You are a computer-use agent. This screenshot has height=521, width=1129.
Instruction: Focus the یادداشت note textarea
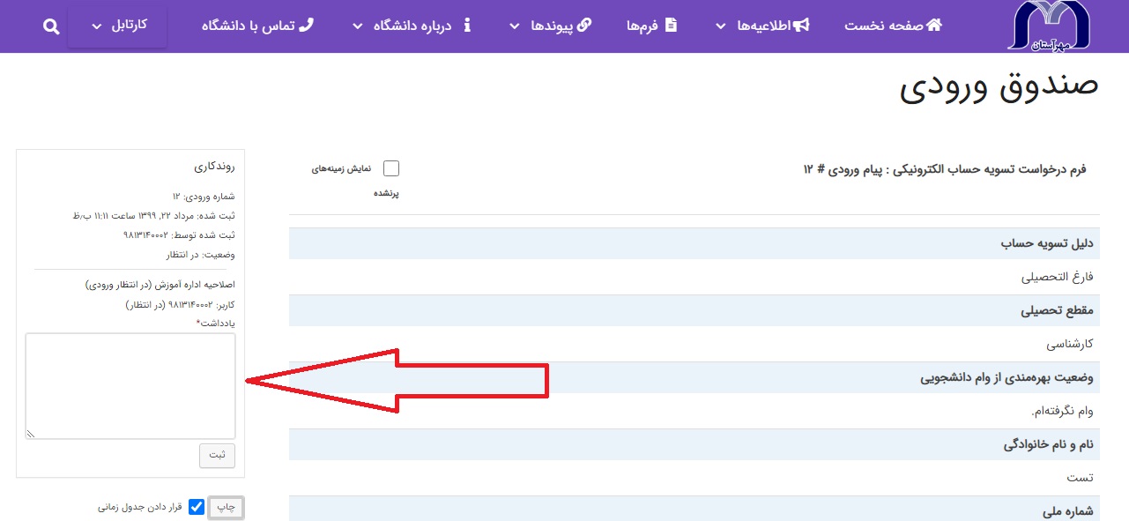130,386
